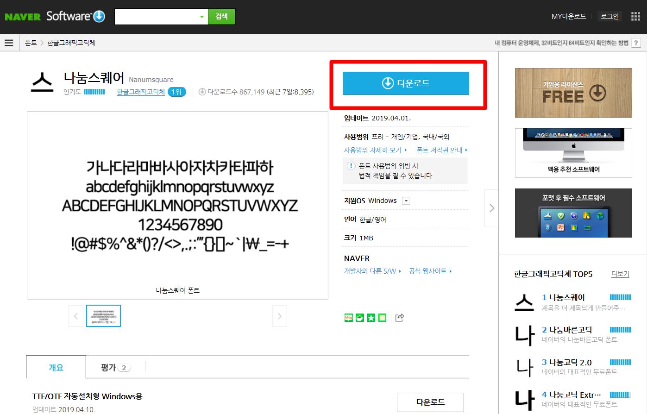Open the external share arrow icon
The width and height of the screenshot is (647, 414).
pos(400,318)
